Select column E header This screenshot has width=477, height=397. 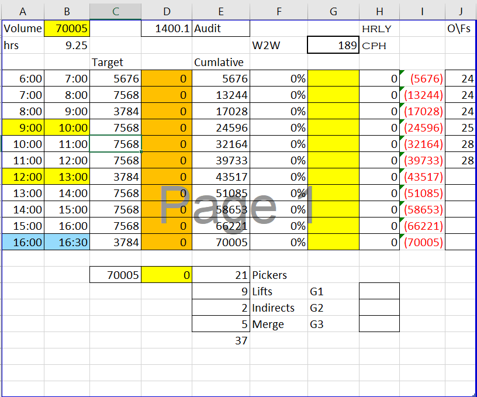tap(221, 12)
